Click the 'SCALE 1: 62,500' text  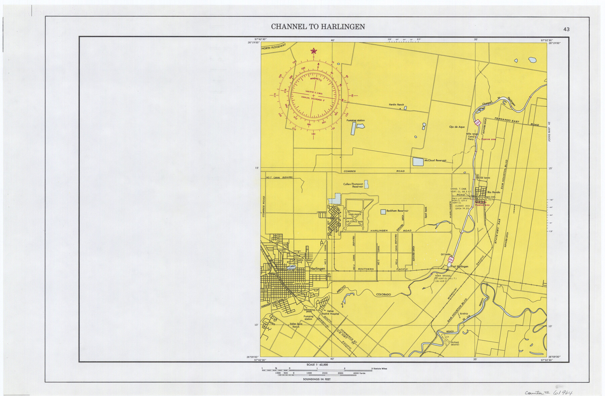pyautogui.click(x=317, y=364)
